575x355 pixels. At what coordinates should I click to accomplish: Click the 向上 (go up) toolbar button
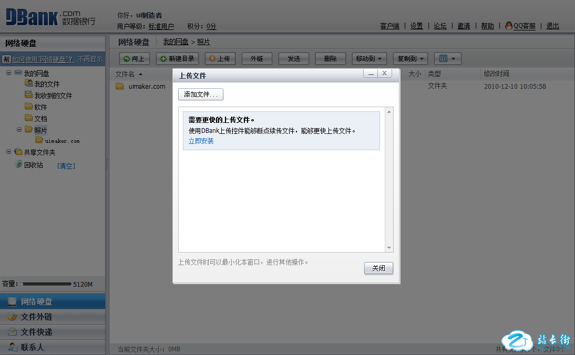(135, 59)
